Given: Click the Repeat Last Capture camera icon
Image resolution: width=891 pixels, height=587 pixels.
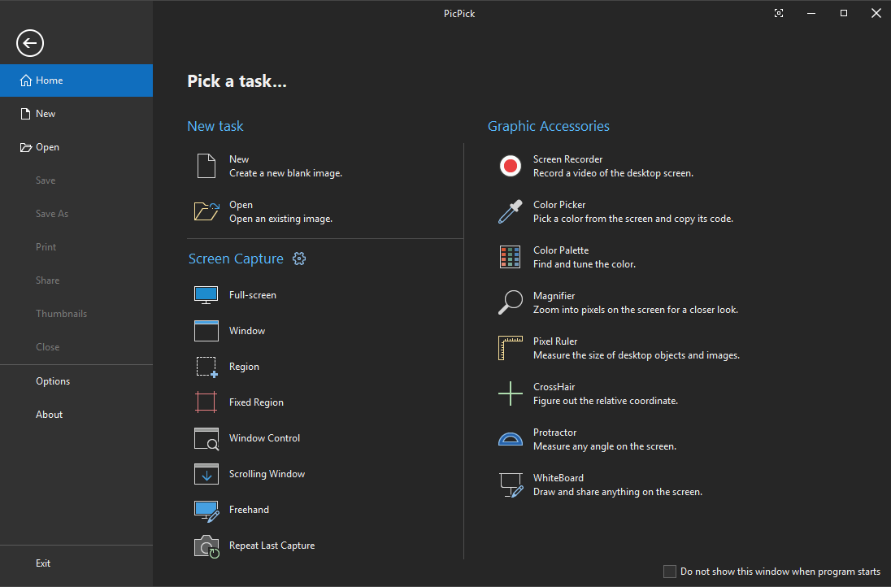Looking at the screenshot, I should [206, 546].
